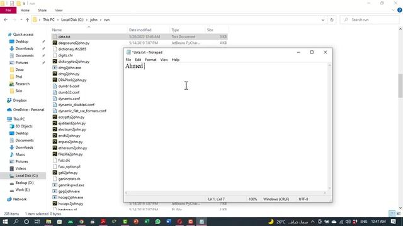The image size is (403, 226).
Task: Select DPAPImk2john.py file icon
Action: tap(55, 80)
